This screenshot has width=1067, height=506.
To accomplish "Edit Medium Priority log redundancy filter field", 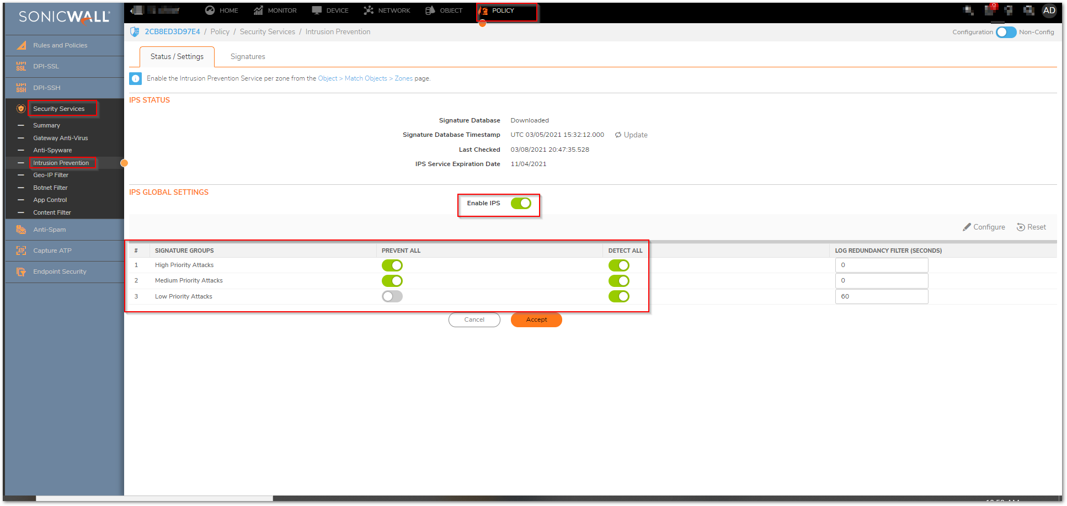I will [881, 281].
